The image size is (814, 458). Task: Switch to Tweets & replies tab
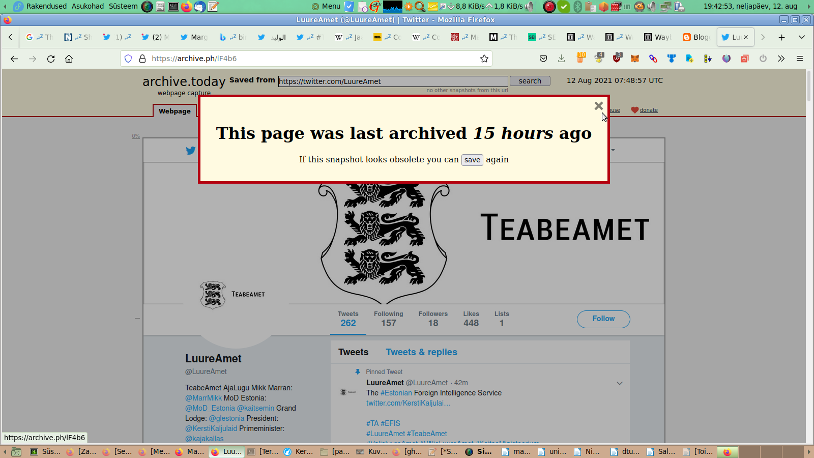tap(421, 352)
